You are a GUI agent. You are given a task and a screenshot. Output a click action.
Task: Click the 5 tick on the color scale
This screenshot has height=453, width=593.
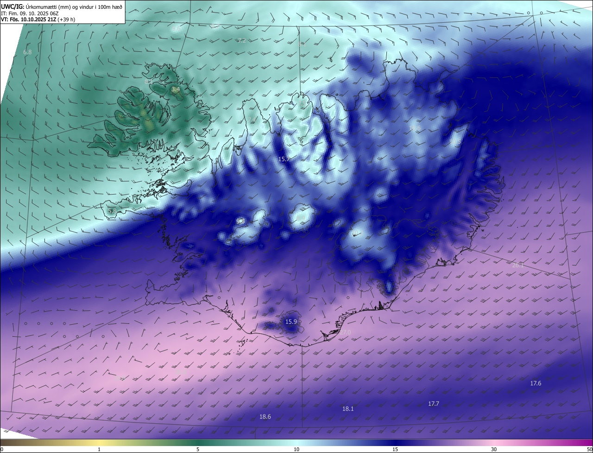click(198, 449)
